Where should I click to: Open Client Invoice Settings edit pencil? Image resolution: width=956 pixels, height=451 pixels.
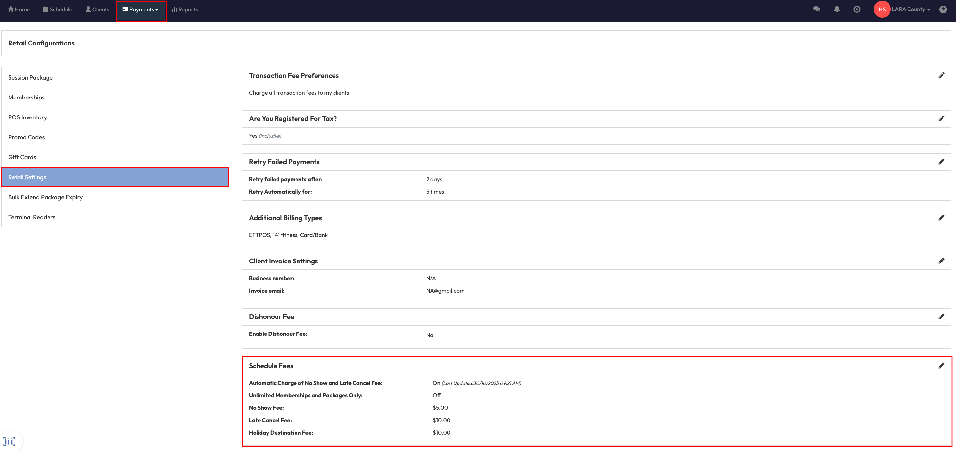pos(941,261)
